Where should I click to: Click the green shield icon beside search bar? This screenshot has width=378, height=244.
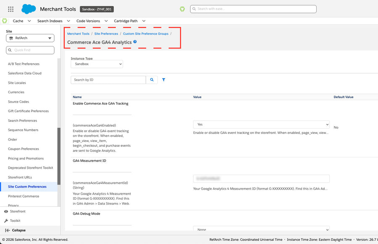pyautogui.click(x=182, y=9)
